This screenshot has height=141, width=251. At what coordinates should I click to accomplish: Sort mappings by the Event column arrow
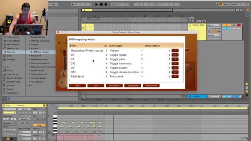click(105, 46)
